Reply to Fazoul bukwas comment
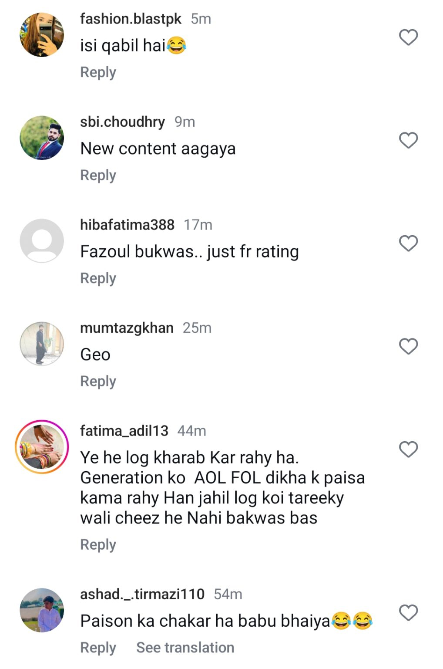443x669 pixels. pyautogui.click(x=98, y=278)
